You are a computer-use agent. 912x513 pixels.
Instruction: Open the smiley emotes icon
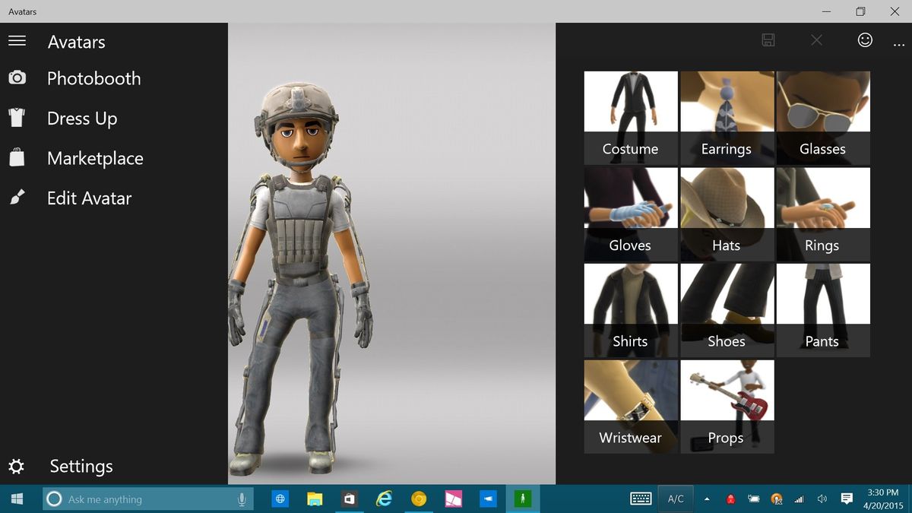[x=865, y=40]
